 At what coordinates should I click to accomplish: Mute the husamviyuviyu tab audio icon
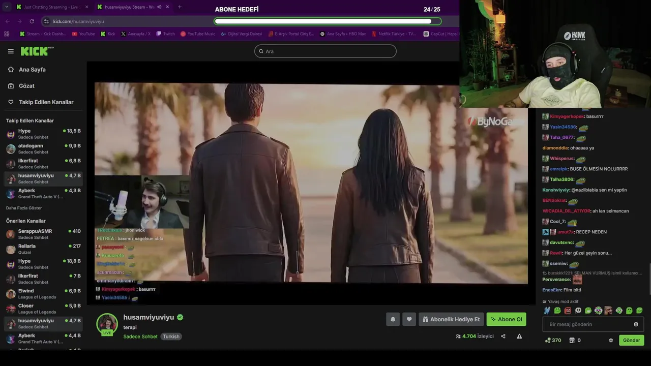pos(159,7)
